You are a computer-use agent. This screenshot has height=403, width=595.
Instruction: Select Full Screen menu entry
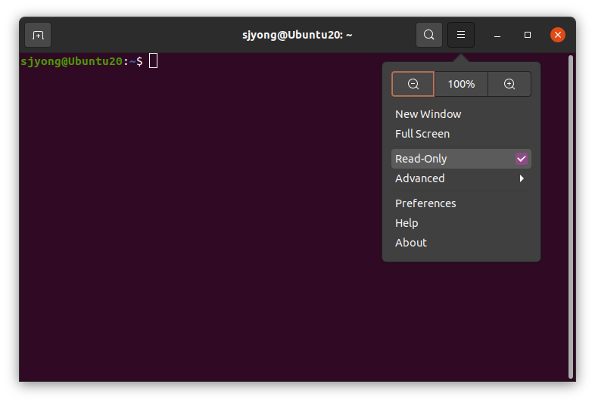coord(461,134)
